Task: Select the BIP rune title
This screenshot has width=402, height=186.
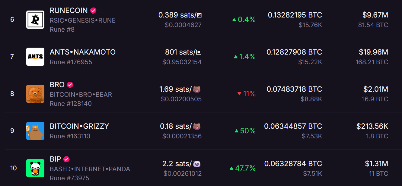Action: [55, 159]
